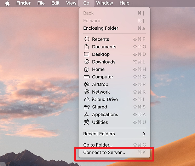Image resolution: width=195 pixels, height=166 pixels.
Task: Select the Shared folder icon
Action: tap(87, 107)
